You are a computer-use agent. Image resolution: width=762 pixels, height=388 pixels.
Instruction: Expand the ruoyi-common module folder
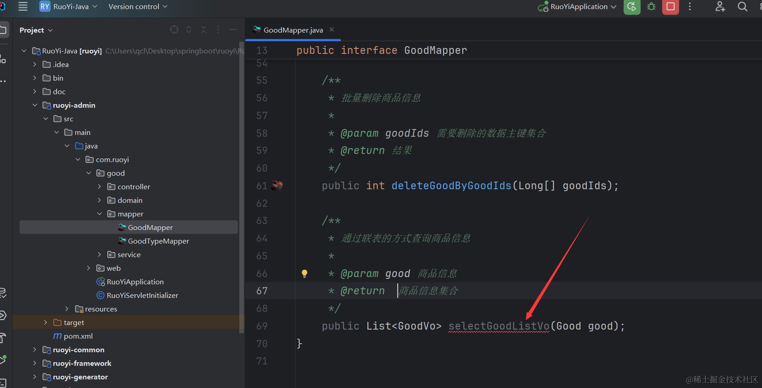(35, 350)
